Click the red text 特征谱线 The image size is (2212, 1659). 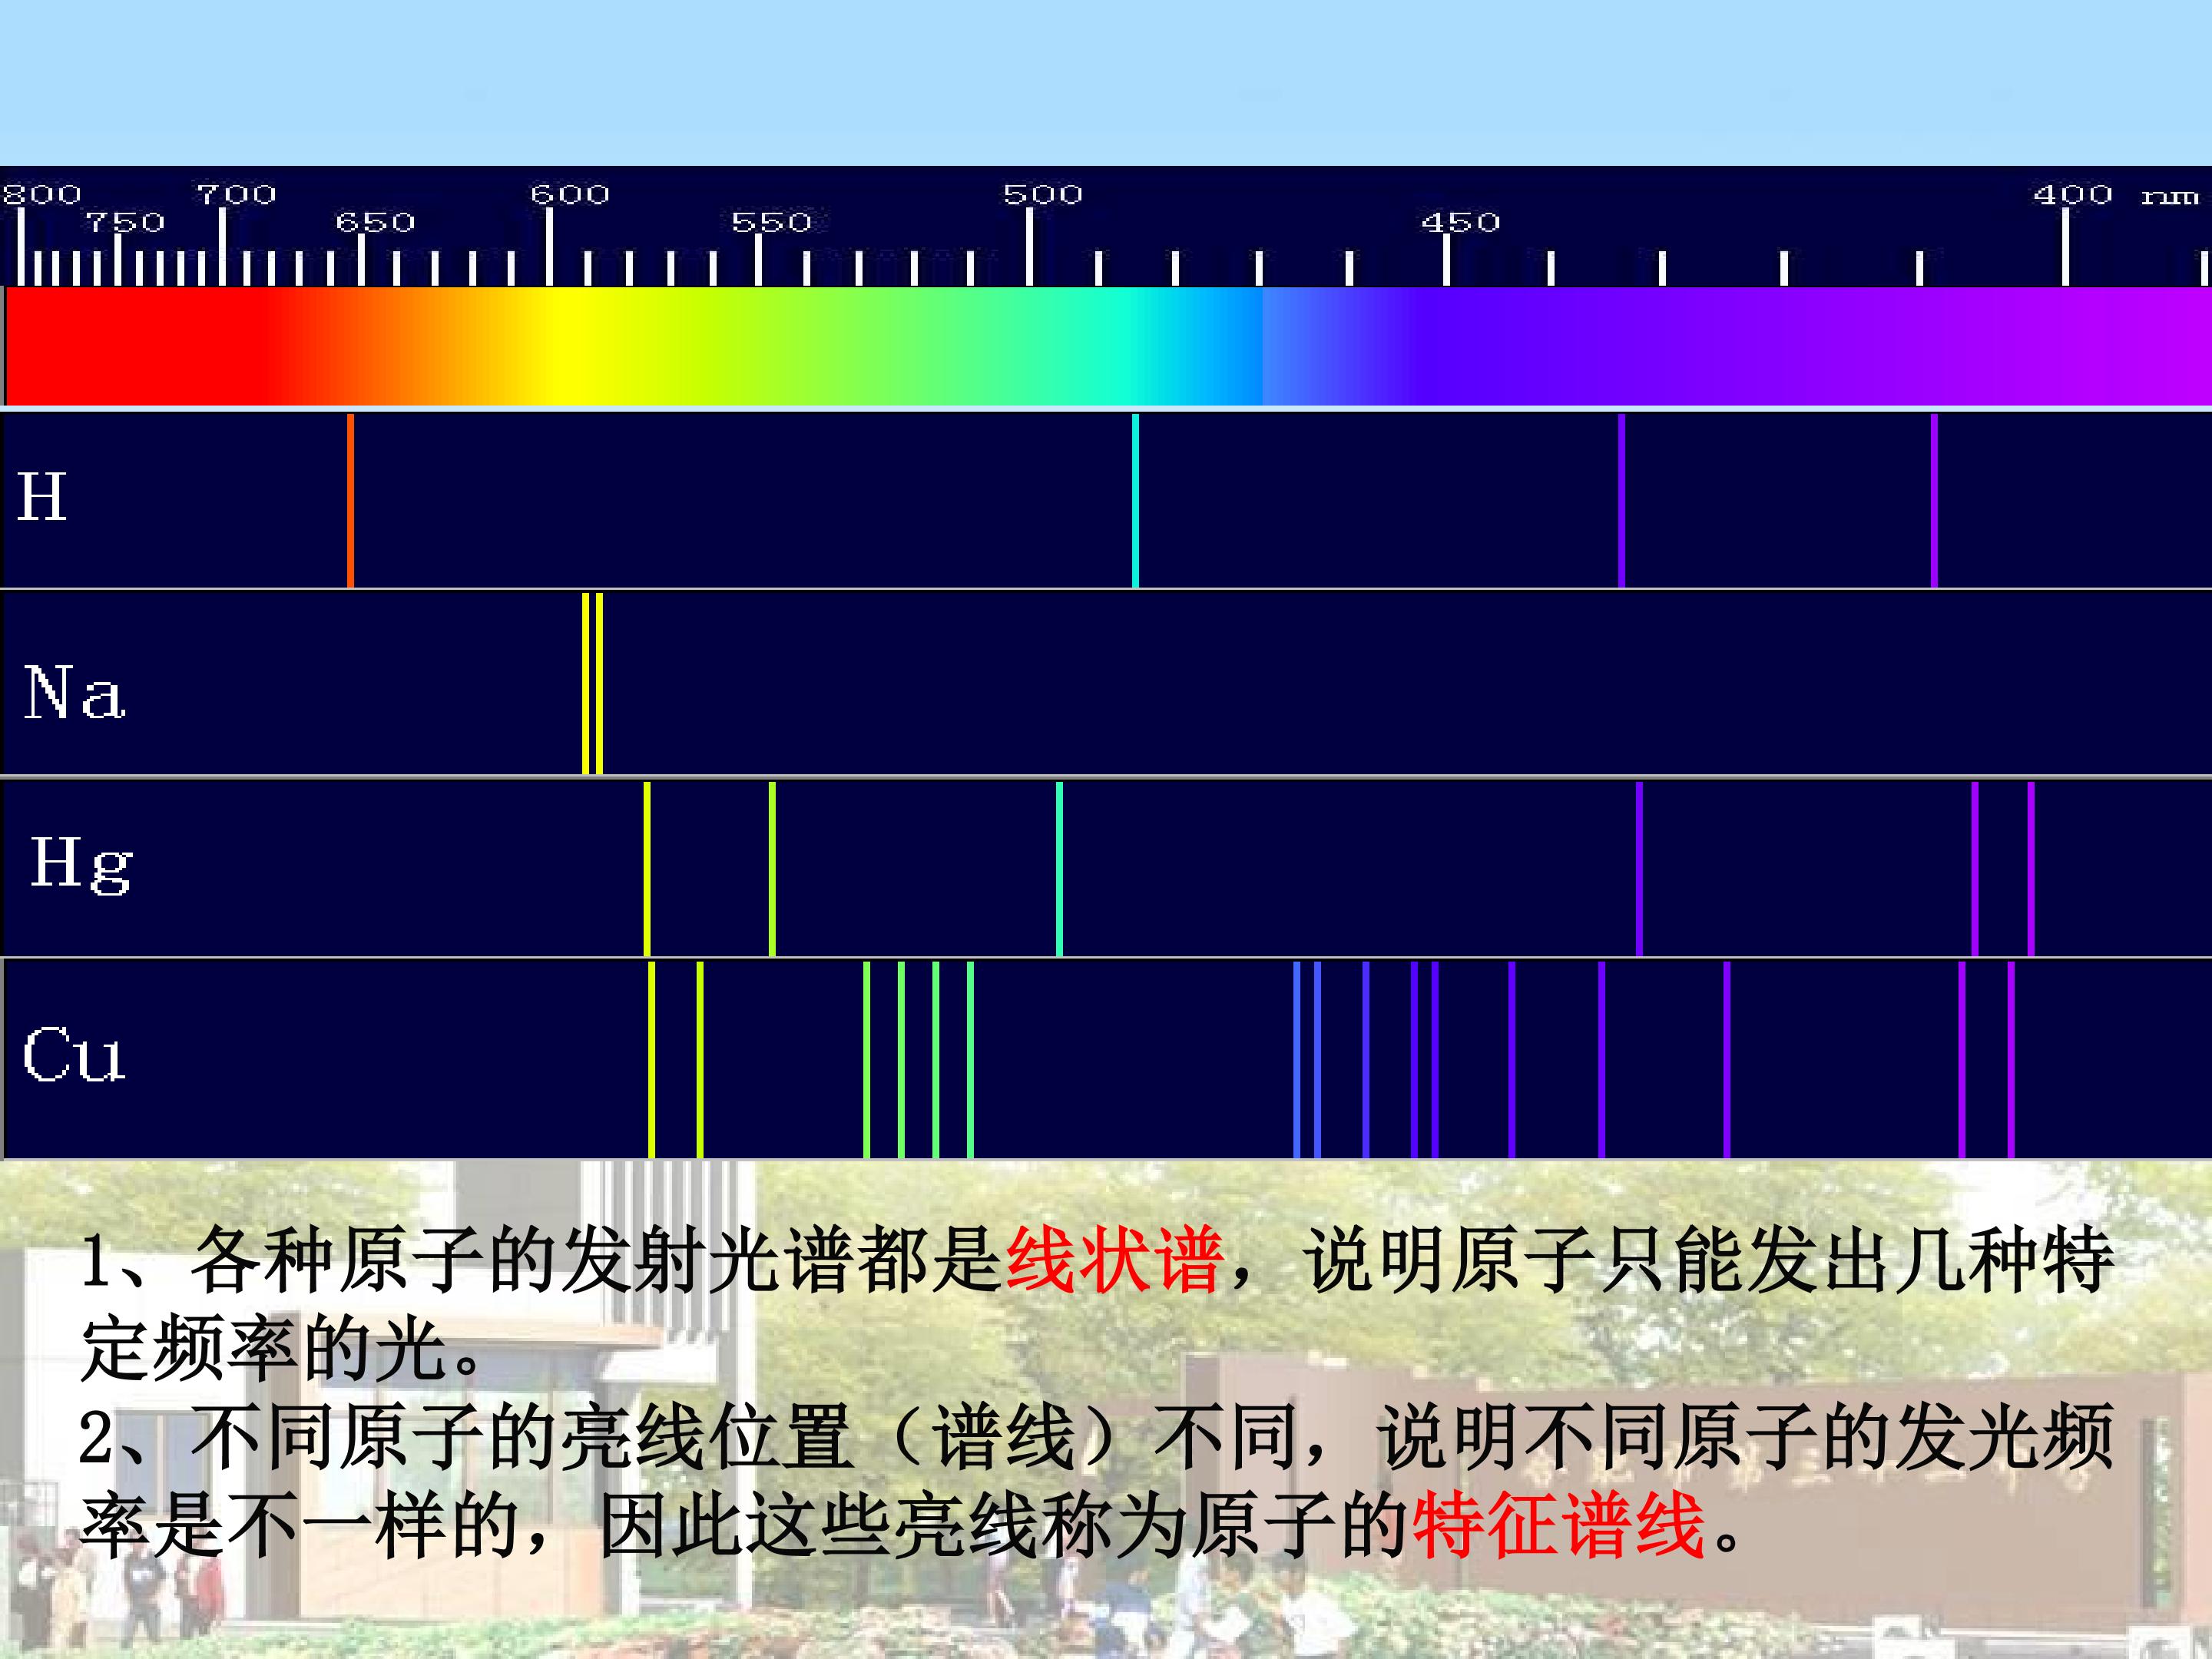point(1559,1525)
